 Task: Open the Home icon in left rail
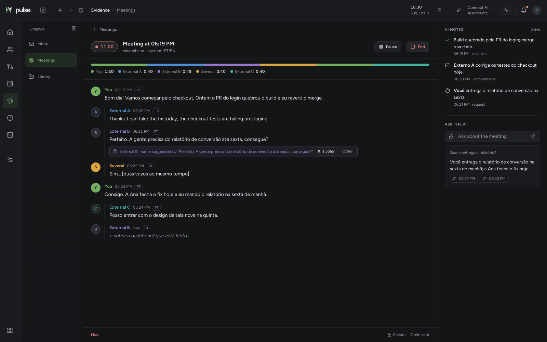coord(10,32)
